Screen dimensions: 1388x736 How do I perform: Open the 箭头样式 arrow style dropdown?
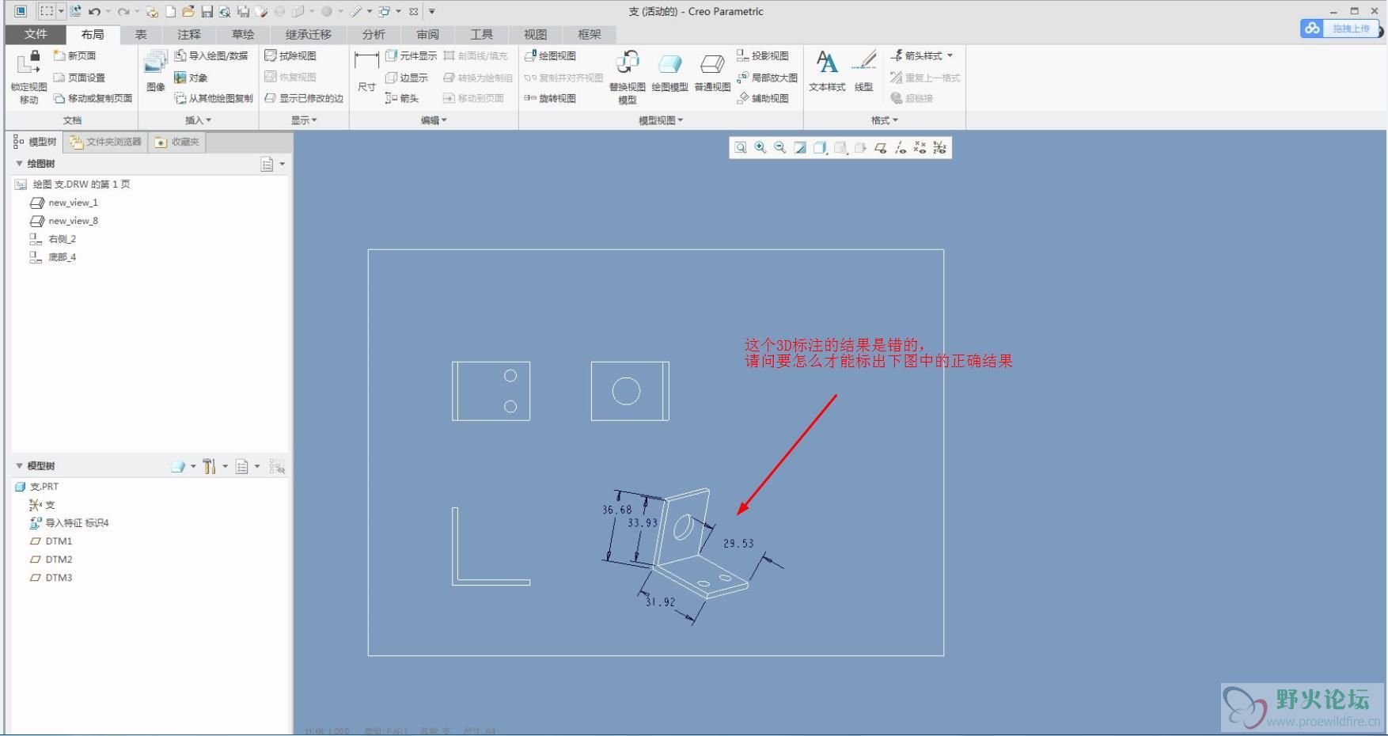point(922,55)
